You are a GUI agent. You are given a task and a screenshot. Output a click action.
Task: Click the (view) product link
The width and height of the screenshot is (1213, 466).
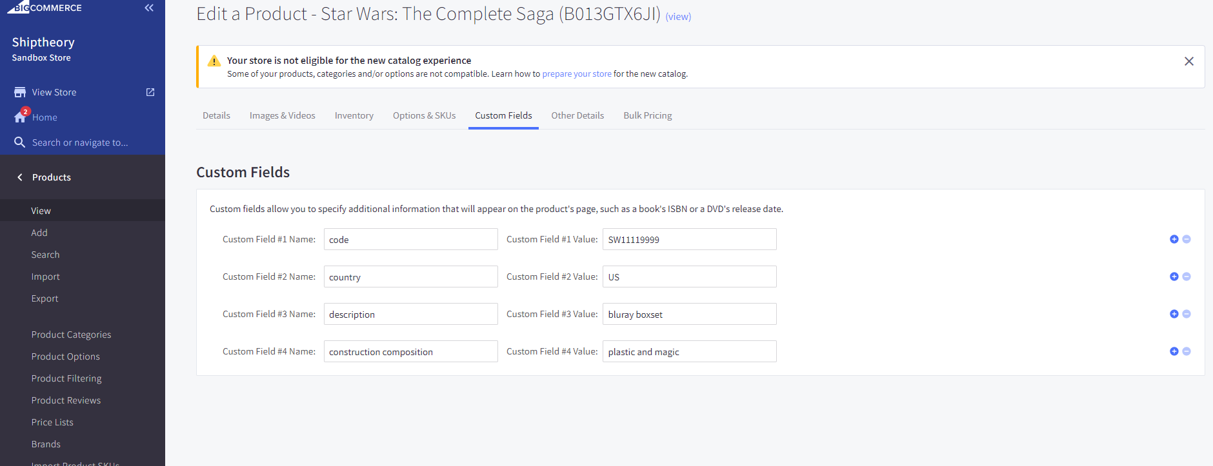point(678,17)
